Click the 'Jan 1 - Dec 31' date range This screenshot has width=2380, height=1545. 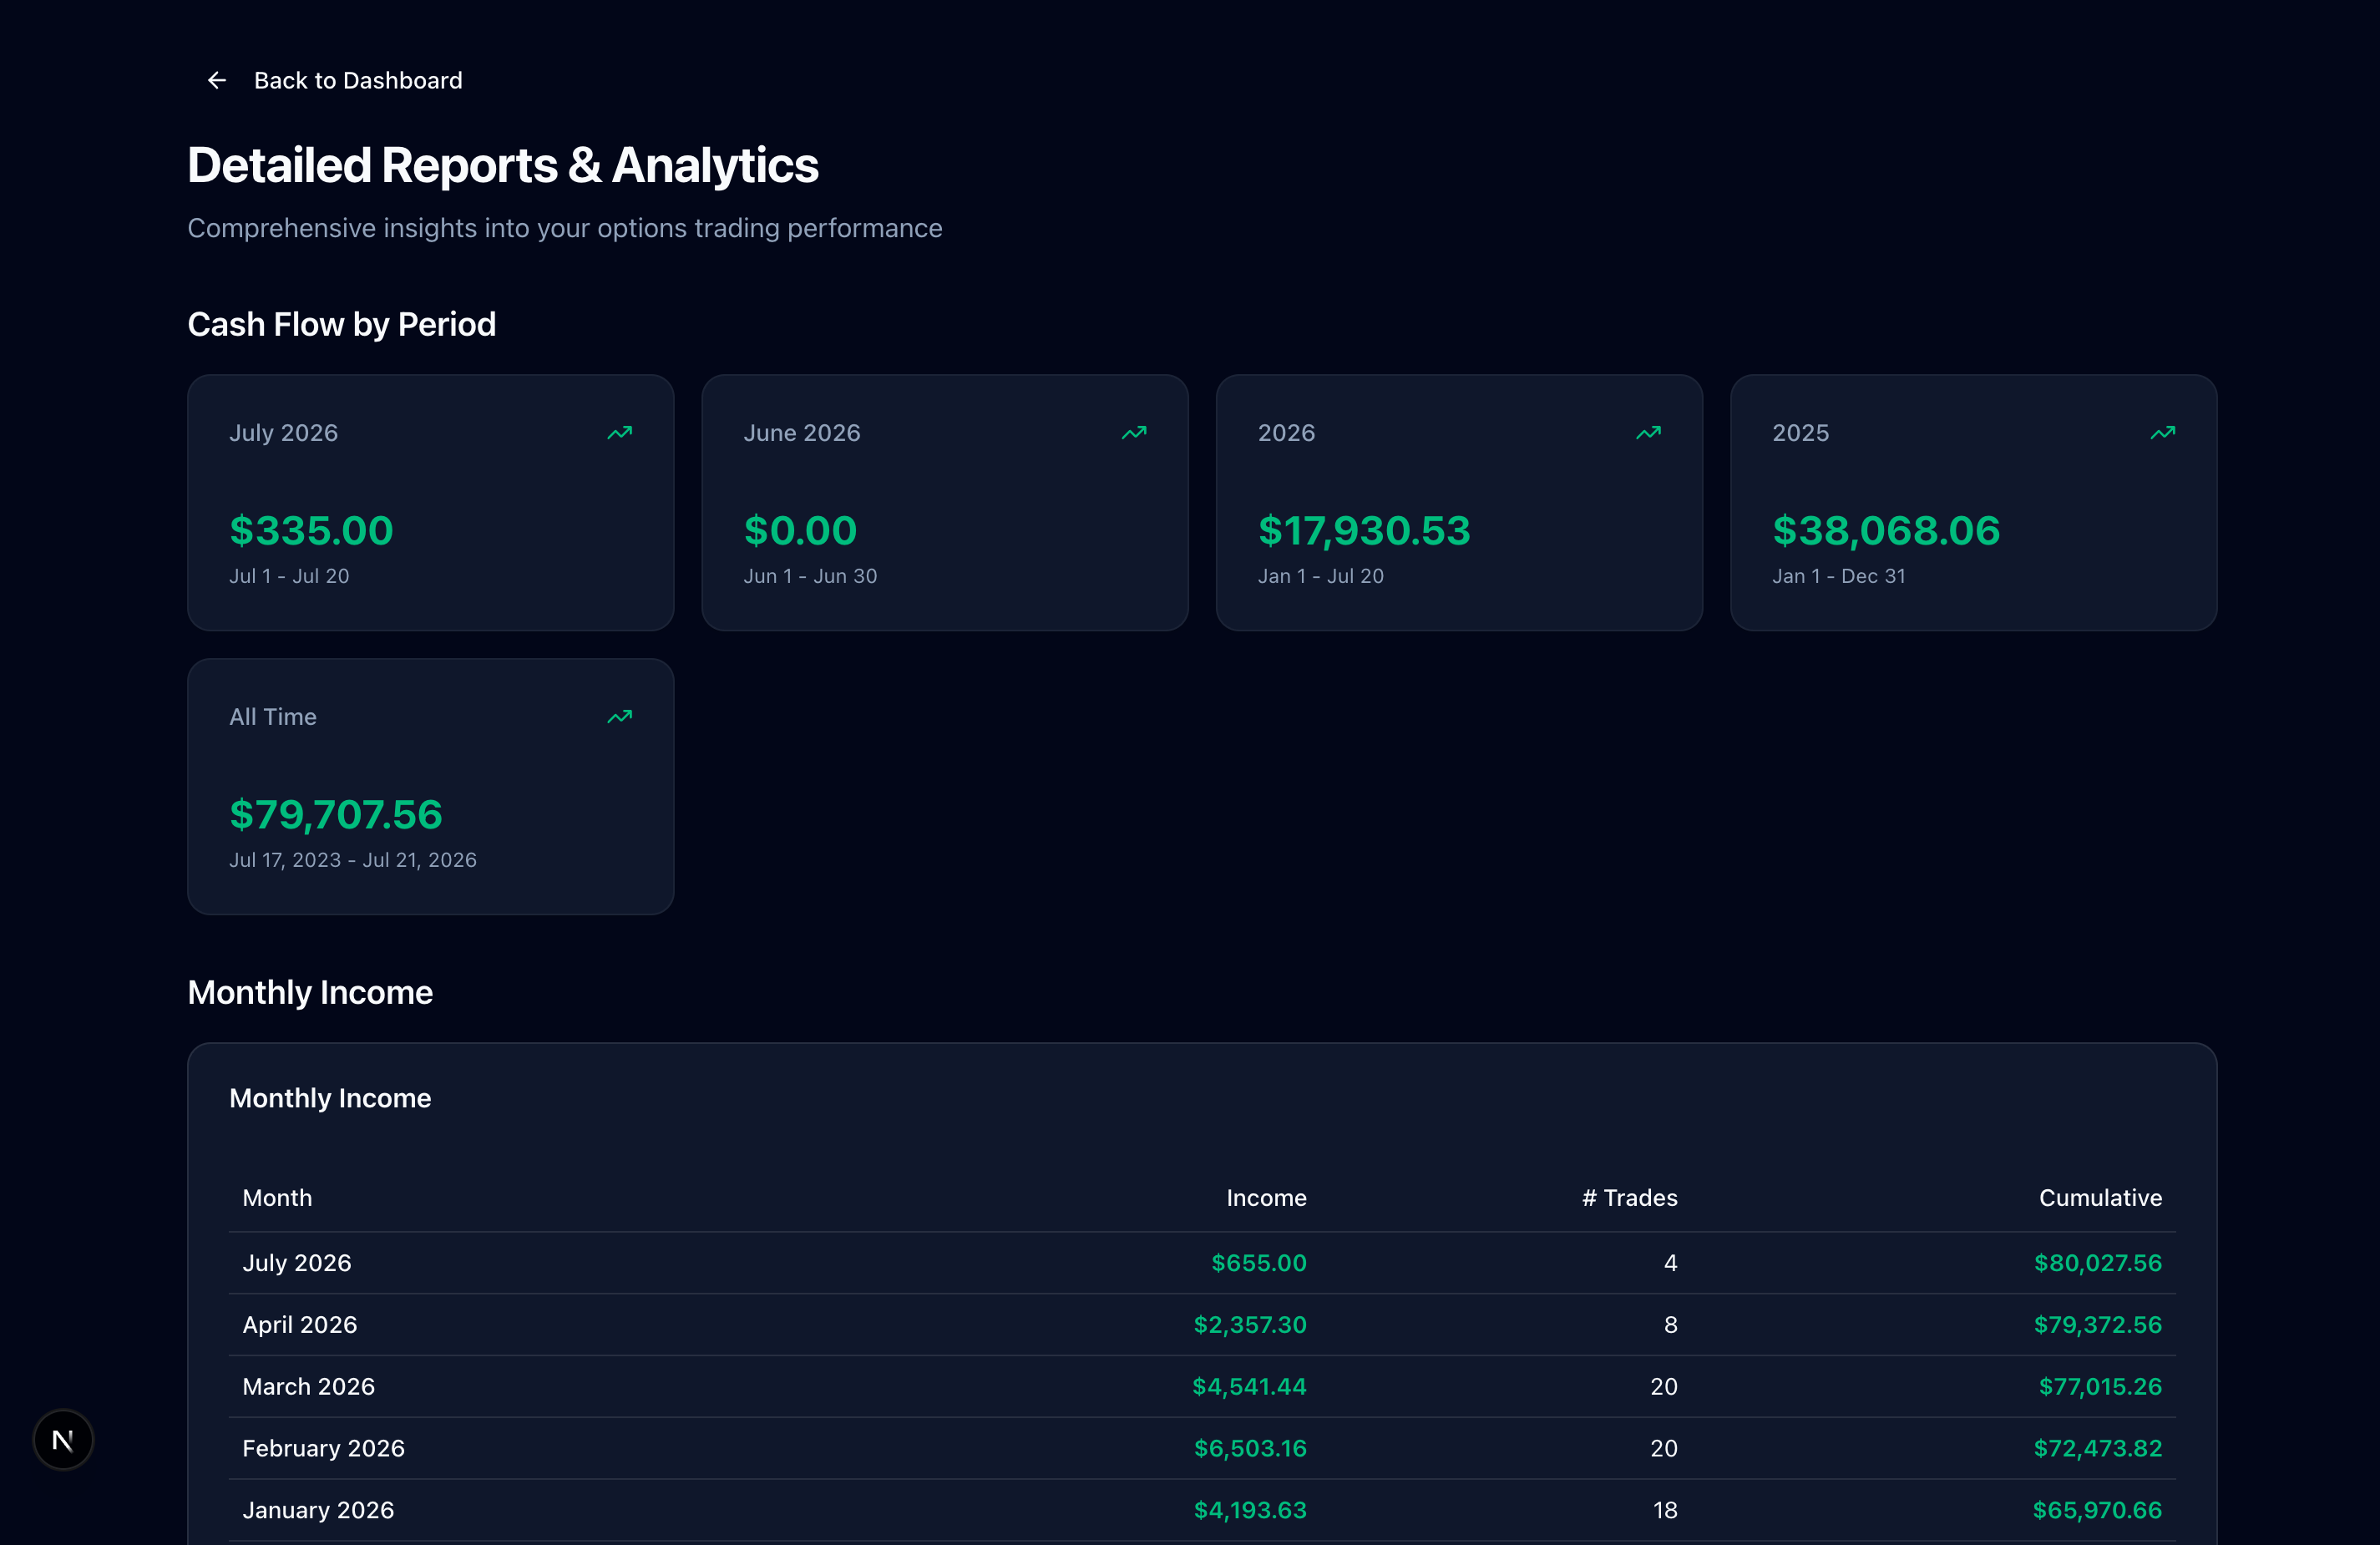[x=1839, y=576]
